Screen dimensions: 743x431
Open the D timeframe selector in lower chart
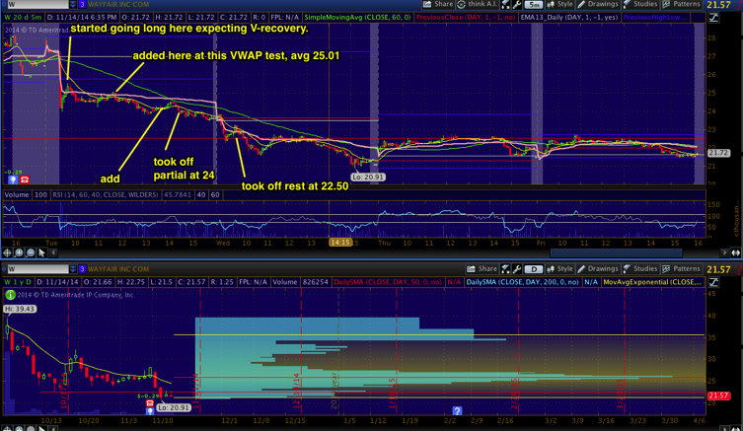534,268
